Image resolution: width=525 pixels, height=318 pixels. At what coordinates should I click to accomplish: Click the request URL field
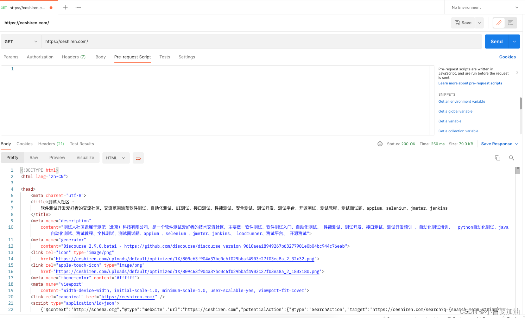tap(261, 42)
